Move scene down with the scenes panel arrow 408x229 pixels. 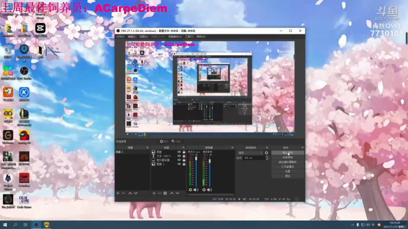click(136, 193)
